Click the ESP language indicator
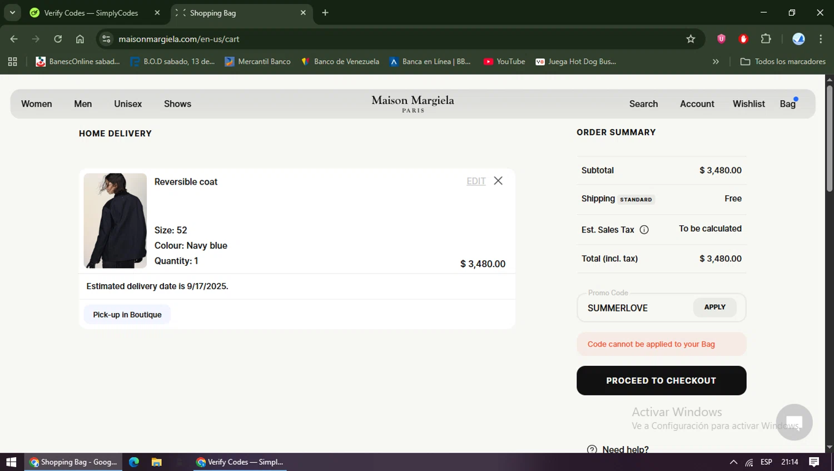 click(x=766, y=462)
